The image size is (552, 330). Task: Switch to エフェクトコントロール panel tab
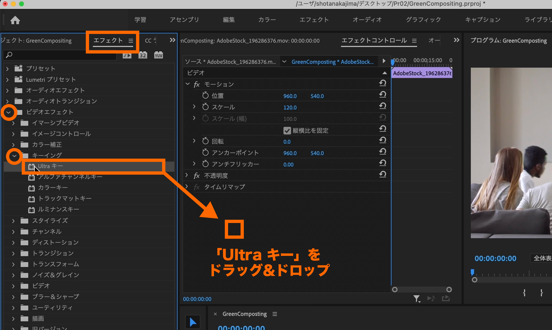click(374, 40)
